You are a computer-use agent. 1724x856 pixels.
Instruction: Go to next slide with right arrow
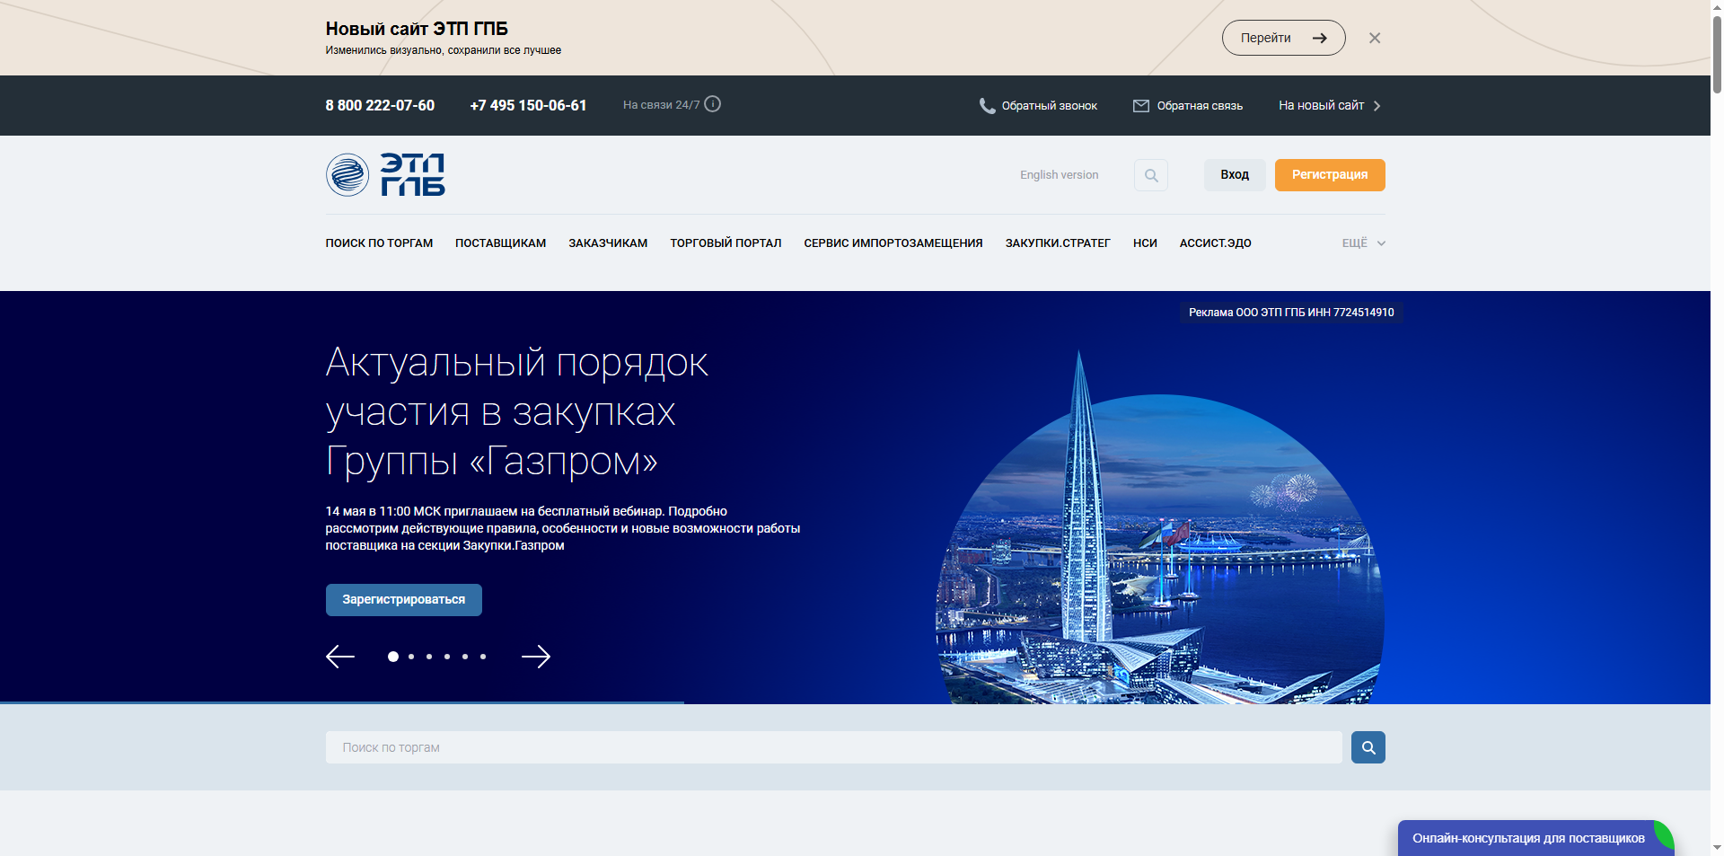[x=536, y=657]
